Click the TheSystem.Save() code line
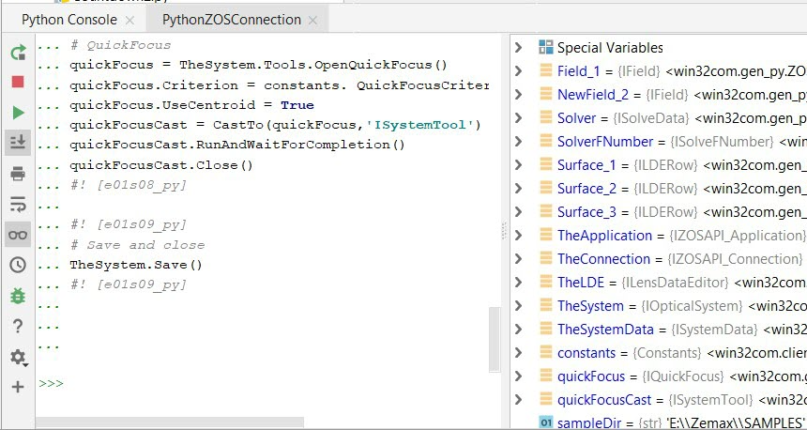The image size is (807, 430). [x=136, y=265]
